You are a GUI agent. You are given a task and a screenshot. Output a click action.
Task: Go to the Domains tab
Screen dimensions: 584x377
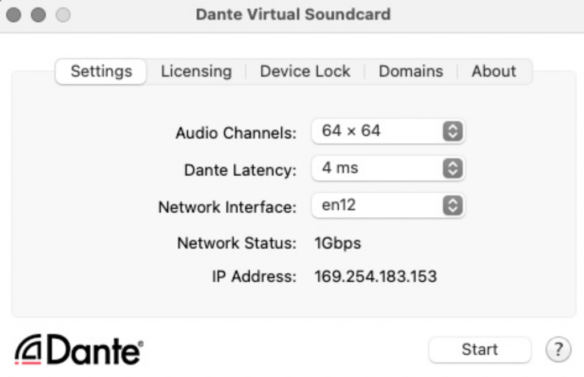tap(411, 71)
